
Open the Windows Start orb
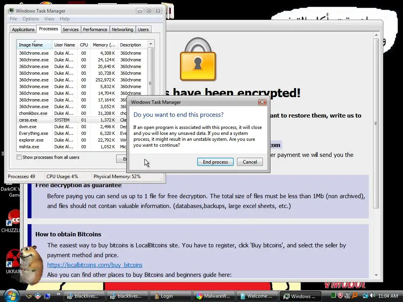pyautogui.click(x=11, y=296)
